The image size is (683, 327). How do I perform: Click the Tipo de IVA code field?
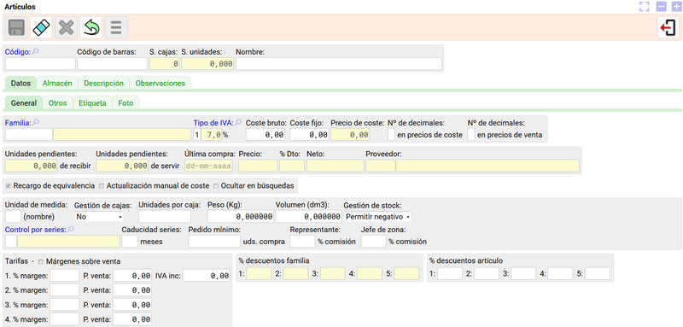pos(197,135)
